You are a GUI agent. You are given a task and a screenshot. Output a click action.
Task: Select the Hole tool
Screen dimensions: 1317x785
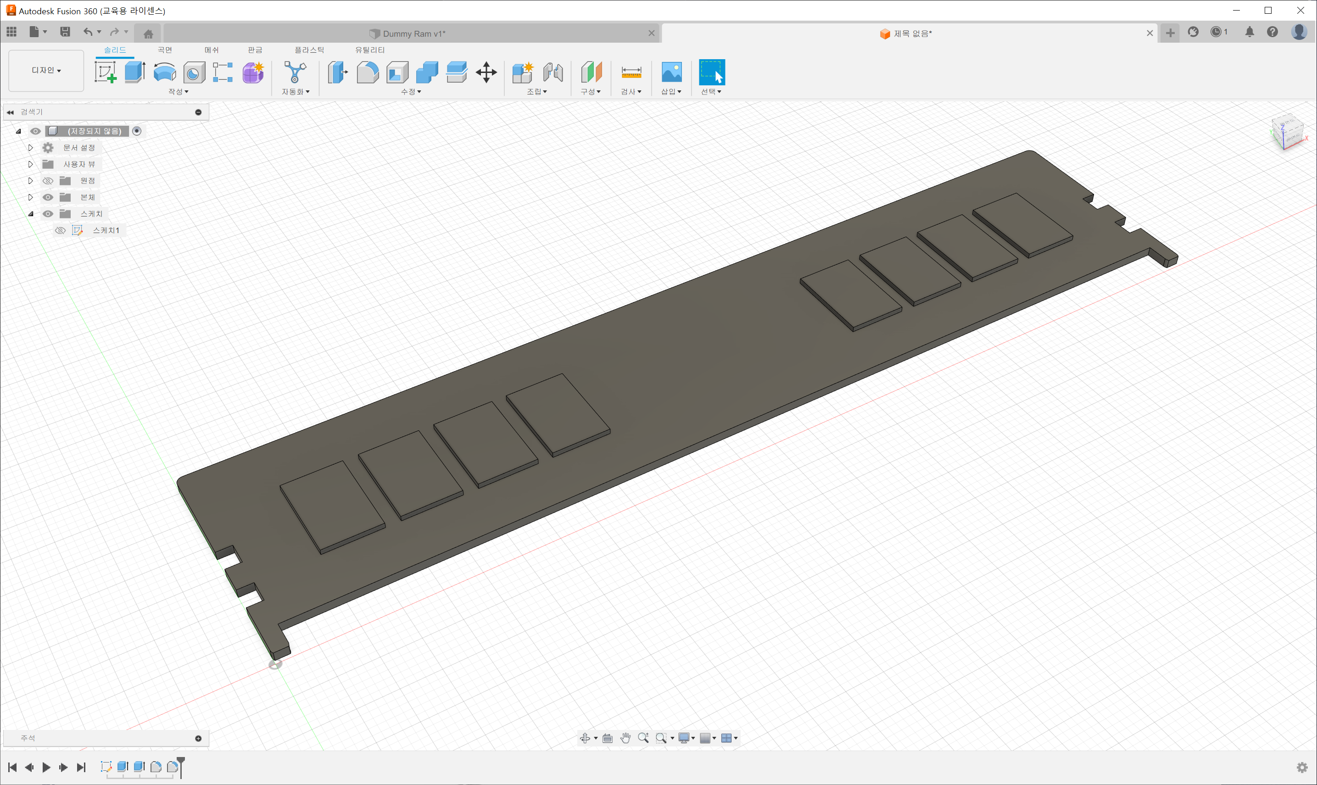(x=194, y=72)
